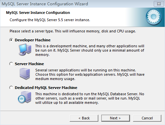This screenshot has height=125, width=165.
Task: Click the "Please select a server type" instruction
Action: coord(73,31)
